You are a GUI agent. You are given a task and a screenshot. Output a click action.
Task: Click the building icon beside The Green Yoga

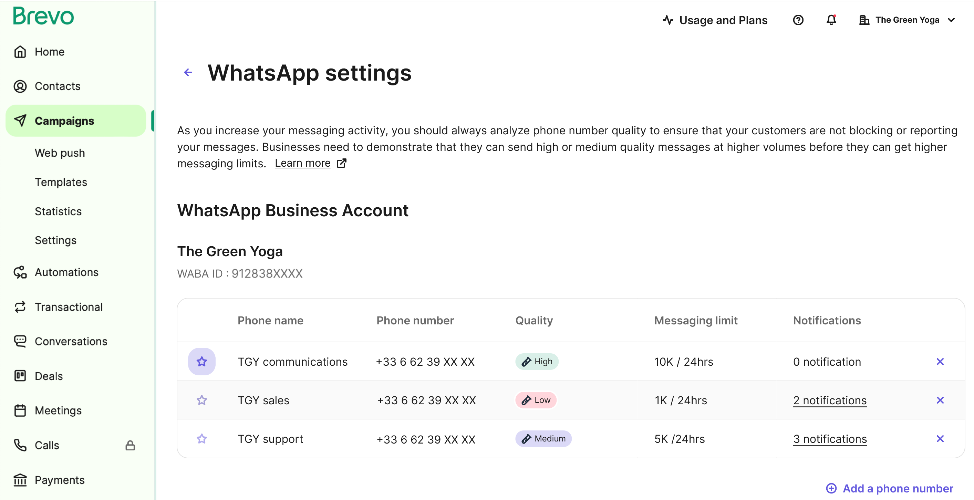[x=864, y=20]
